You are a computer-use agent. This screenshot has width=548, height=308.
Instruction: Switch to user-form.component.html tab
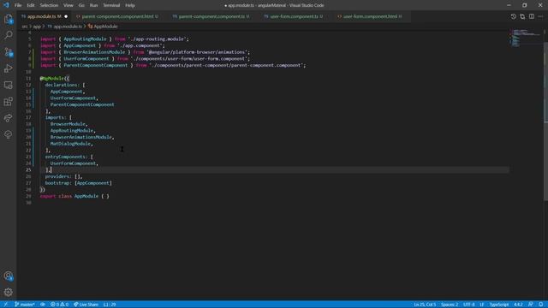(x=370, y=16)
